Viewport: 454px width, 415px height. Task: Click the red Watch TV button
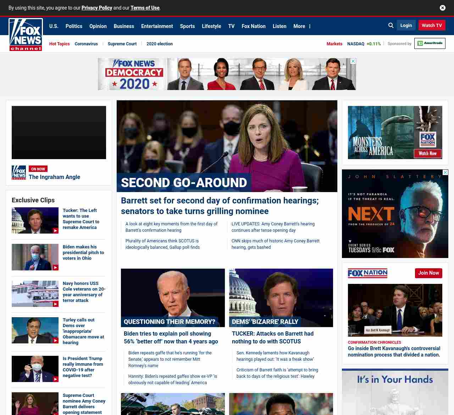tap(432, 26)
